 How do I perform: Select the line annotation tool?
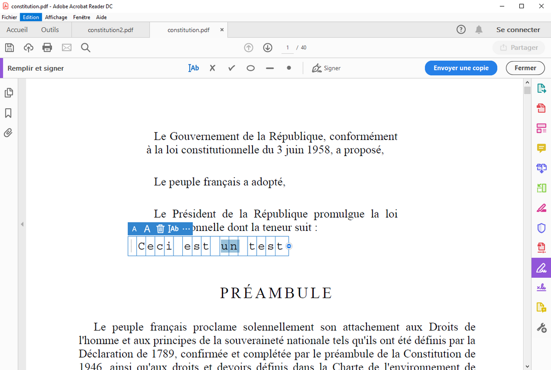click(270, 68)
